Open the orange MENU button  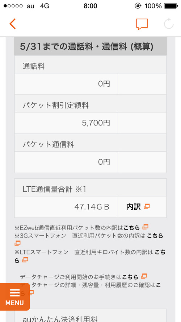click(x=15, y=297)
